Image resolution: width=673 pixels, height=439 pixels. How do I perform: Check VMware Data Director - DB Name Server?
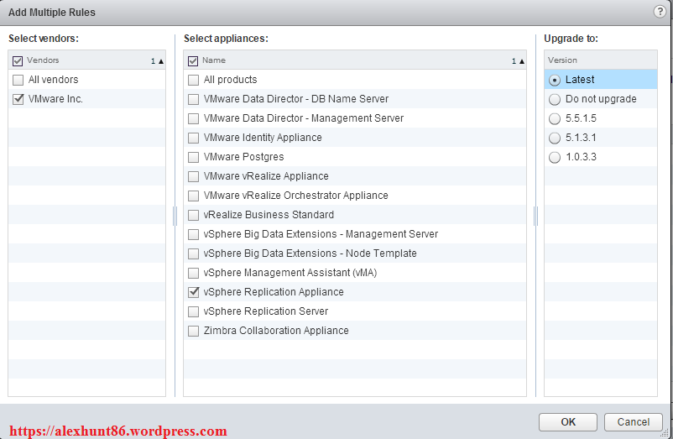tap(194, 99)
